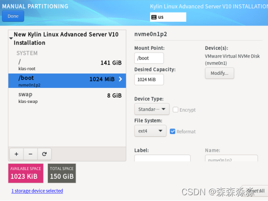268x201 pixels.
Task: Click the nvme0n1p2 partition heading
Action: [150, 34]
